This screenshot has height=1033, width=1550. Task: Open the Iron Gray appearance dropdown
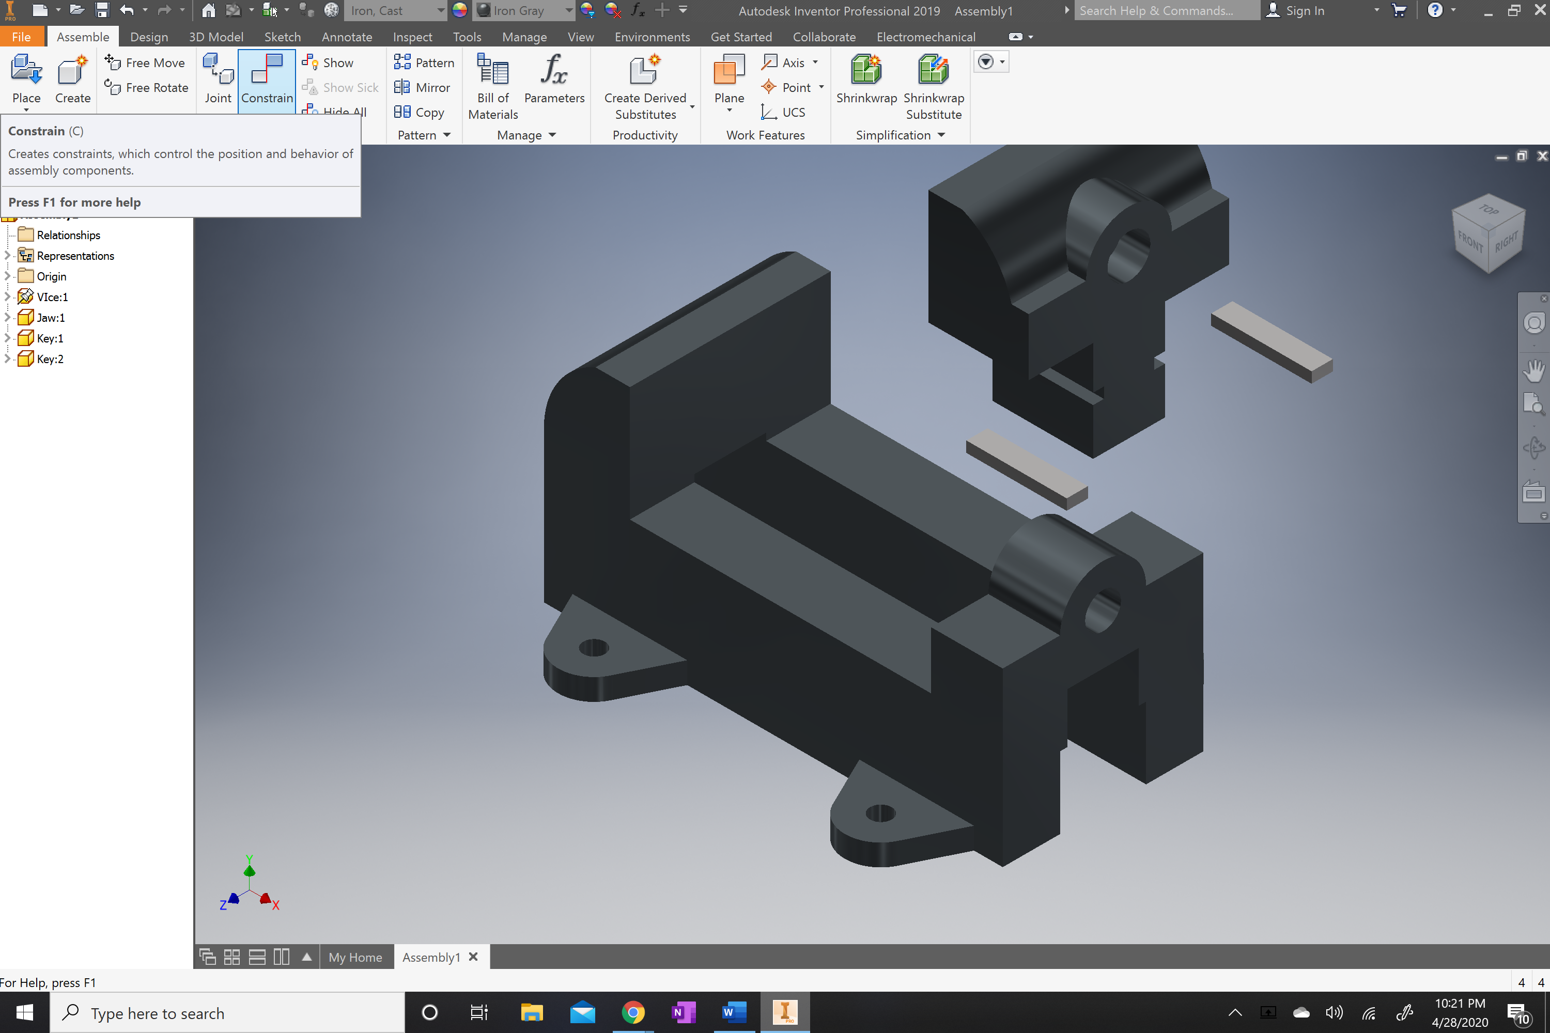(569, 10)
